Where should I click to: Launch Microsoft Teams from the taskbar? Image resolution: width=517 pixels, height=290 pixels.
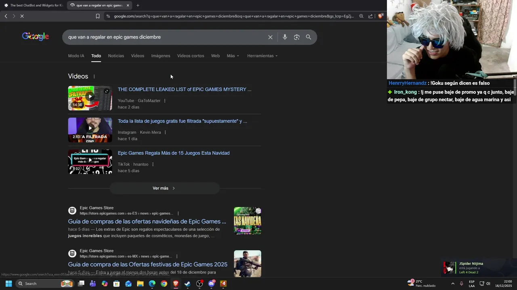[93, 284]
